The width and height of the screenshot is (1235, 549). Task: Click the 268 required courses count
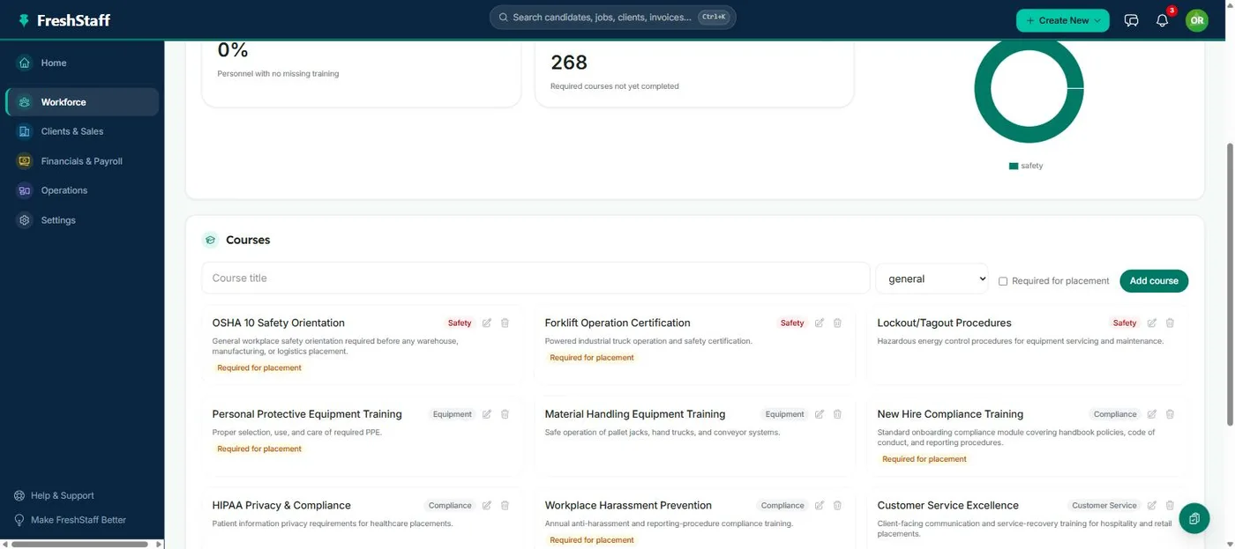coord(569,63)
